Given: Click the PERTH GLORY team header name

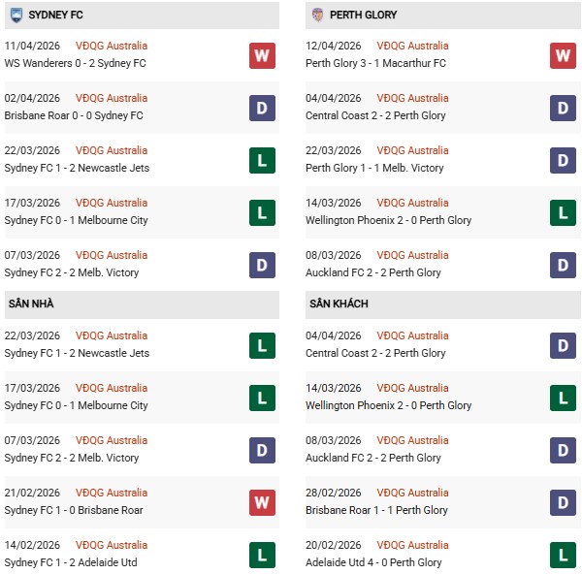Looking at the screenshot, I should point(363,16).
